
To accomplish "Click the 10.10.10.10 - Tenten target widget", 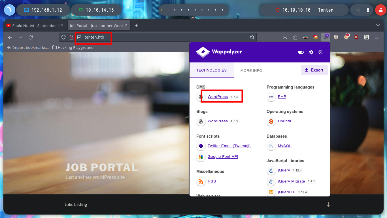I will [x=305, y=10].
